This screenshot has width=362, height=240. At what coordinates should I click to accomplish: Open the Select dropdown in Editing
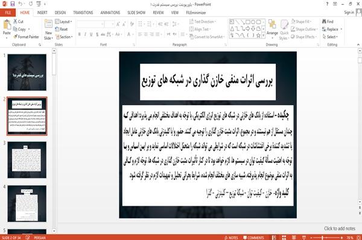click(x=330, y=37)
